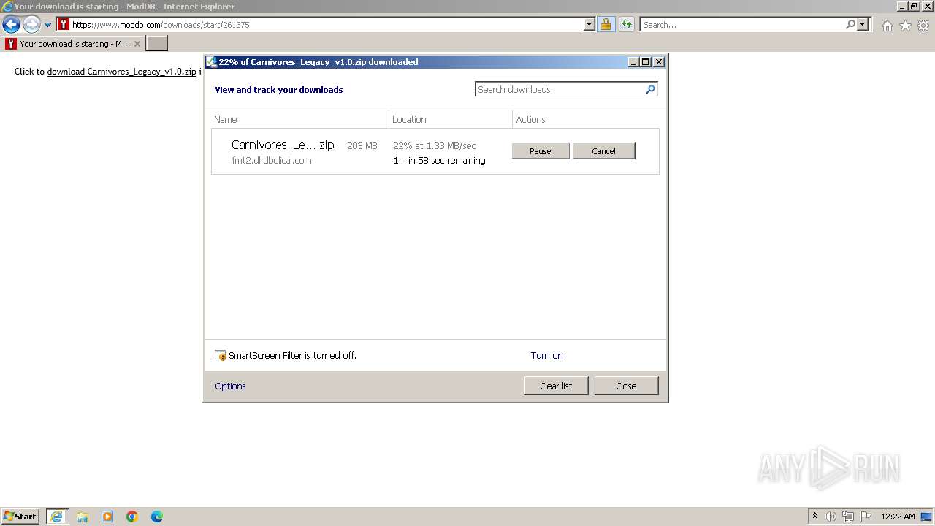The image size is (935, 526).
Task: Click the moddb.com URL address field
Action: coord(327,24)
